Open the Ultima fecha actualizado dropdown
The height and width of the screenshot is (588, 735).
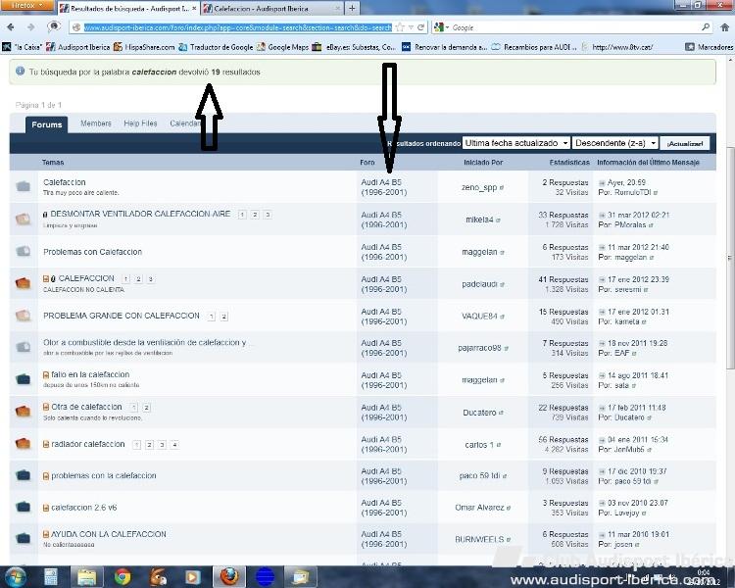coord(516,143)
